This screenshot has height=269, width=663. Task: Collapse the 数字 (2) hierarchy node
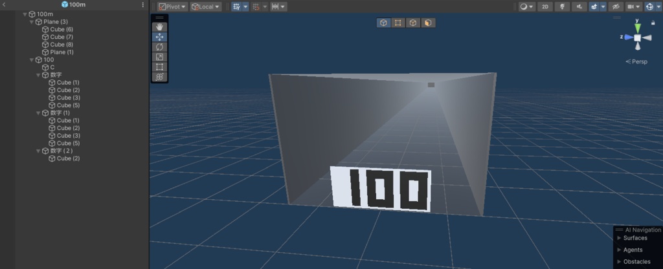click(38, 151)
